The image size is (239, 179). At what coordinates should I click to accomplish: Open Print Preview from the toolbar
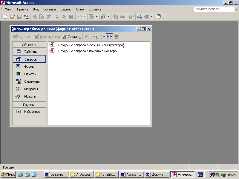[x=42, y=17]
